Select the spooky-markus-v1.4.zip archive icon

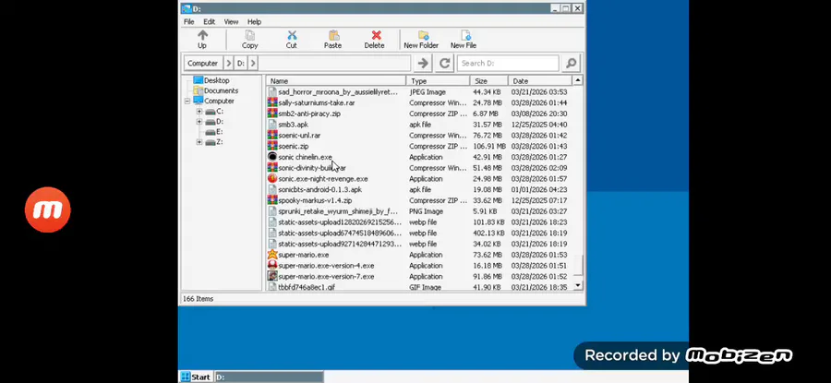tap(272, 200)
